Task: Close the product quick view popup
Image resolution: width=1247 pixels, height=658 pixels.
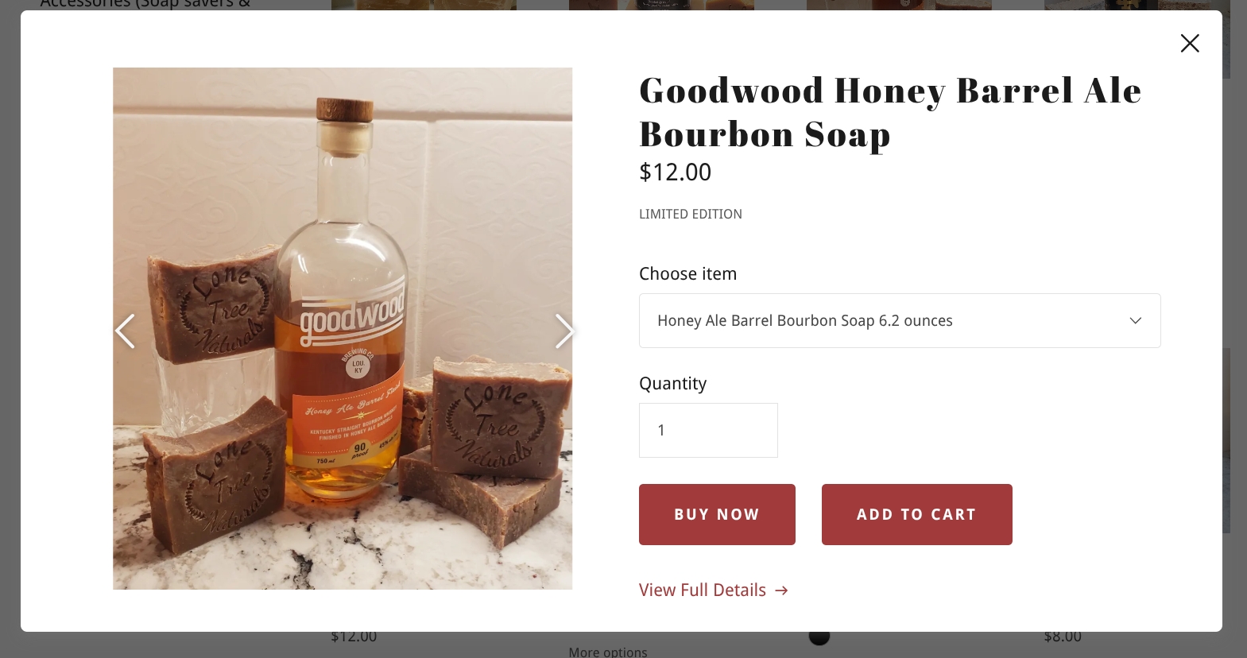Action: tap(1189, 43)
